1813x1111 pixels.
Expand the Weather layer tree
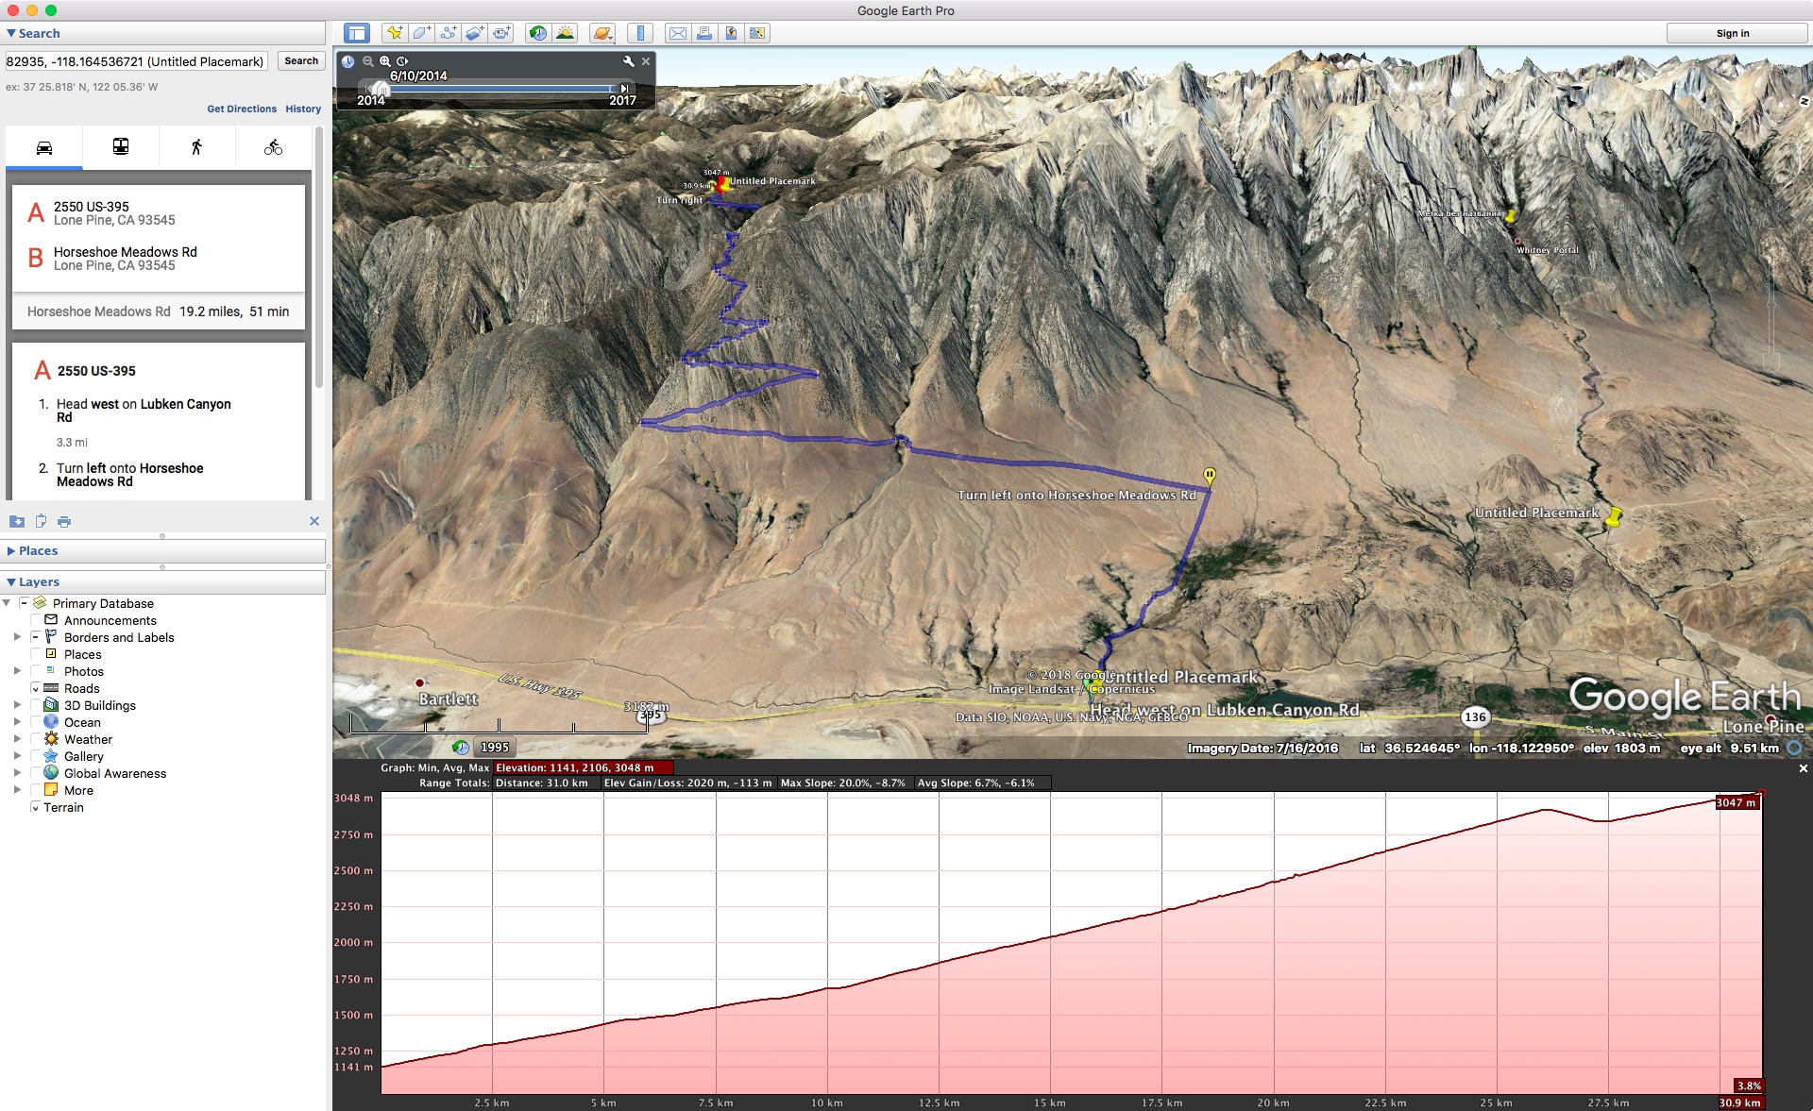point(17,739)
